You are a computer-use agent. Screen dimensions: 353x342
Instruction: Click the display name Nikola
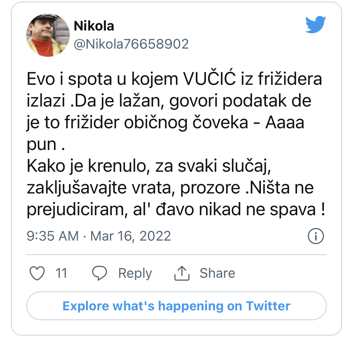tap(94, 26)
